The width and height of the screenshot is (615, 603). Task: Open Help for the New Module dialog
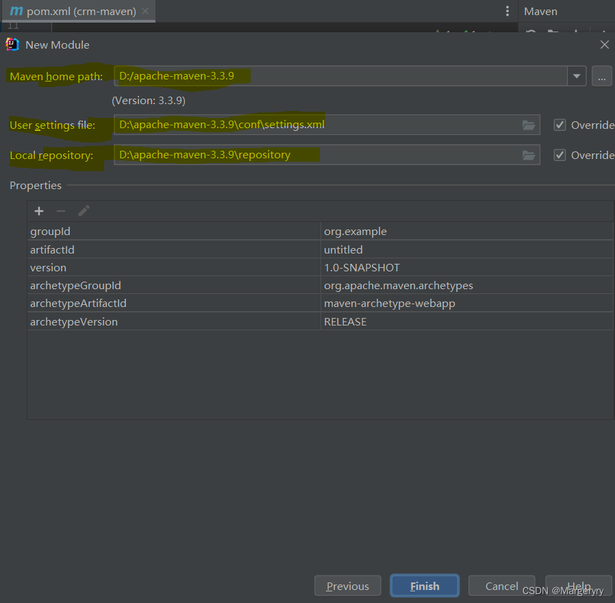(x=579, y=586)
